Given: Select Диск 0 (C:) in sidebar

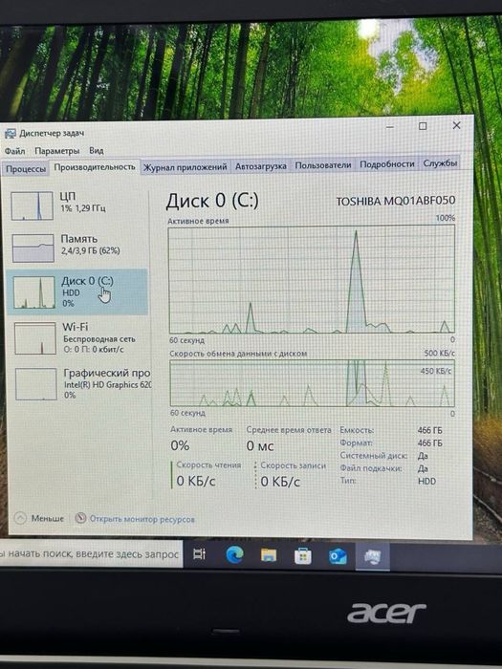Looking at the screenshot, I should pos(77,291).
